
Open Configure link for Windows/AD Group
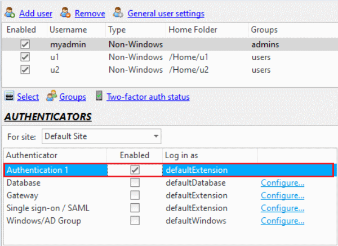[x=282, y=221]
